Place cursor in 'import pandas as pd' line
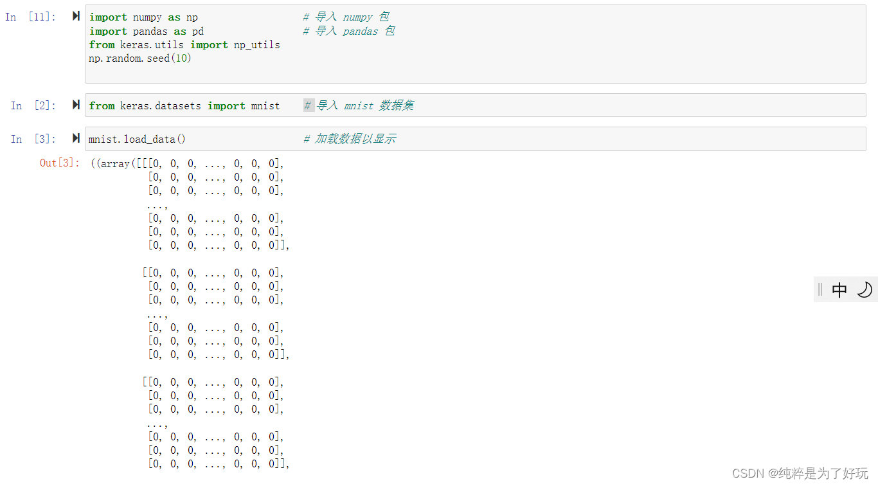Image resolution: width=878 pixels, height=486 pixels. (x=147, y=31)
